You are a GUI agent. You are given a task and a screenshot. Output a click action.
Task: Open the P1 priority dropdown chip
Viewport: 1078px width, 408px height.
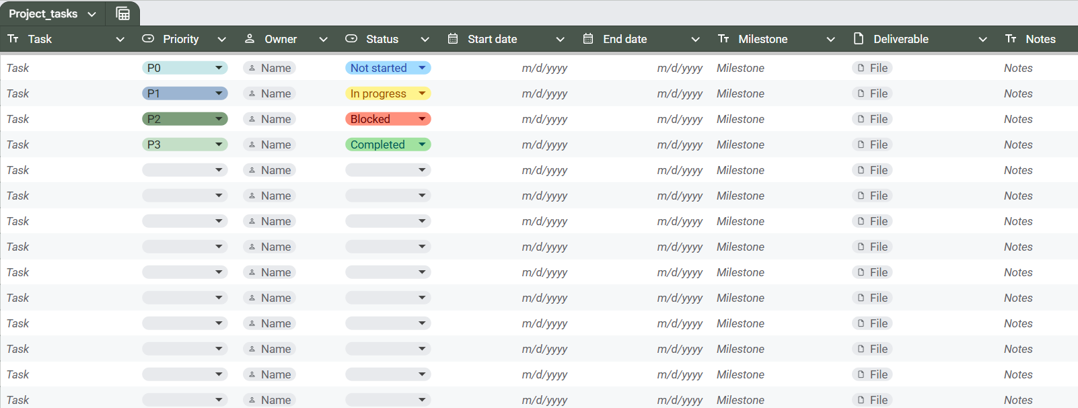pyautogui.click(x=185, y=93)
